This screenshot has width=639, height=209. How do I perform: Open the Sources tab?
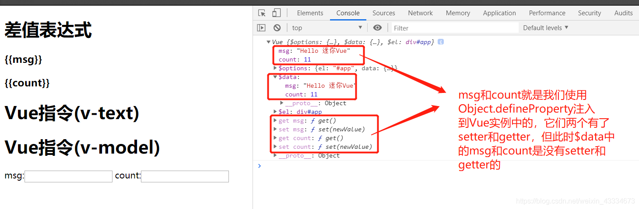click(384, 13)
